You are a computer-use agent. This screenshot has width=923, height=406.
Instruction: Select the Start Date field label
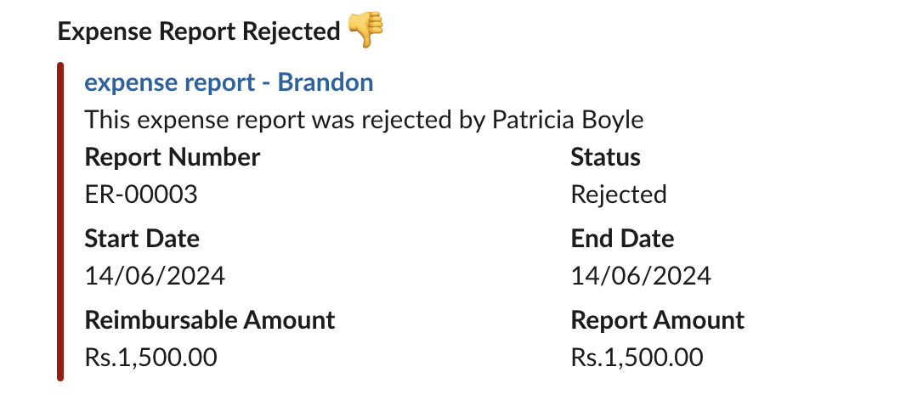(142, 239)
